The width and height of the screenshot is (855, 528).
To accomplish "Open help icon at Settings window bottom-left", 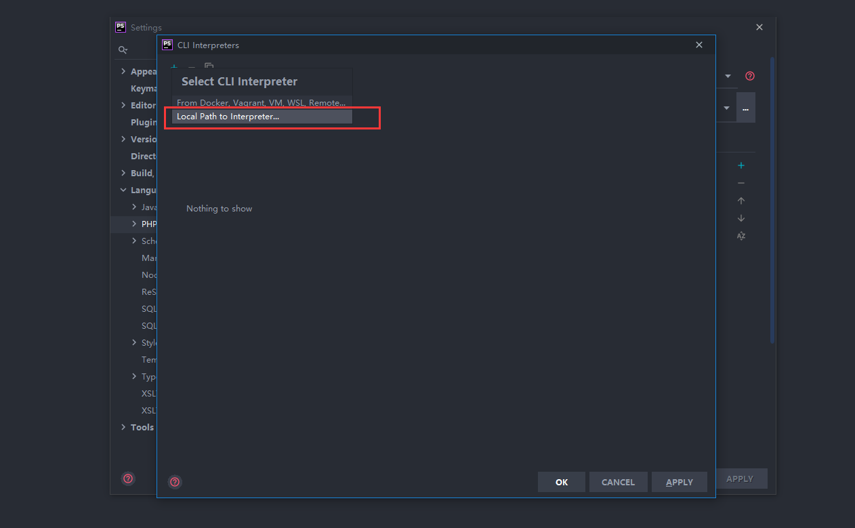I will [x=128, y=479].
